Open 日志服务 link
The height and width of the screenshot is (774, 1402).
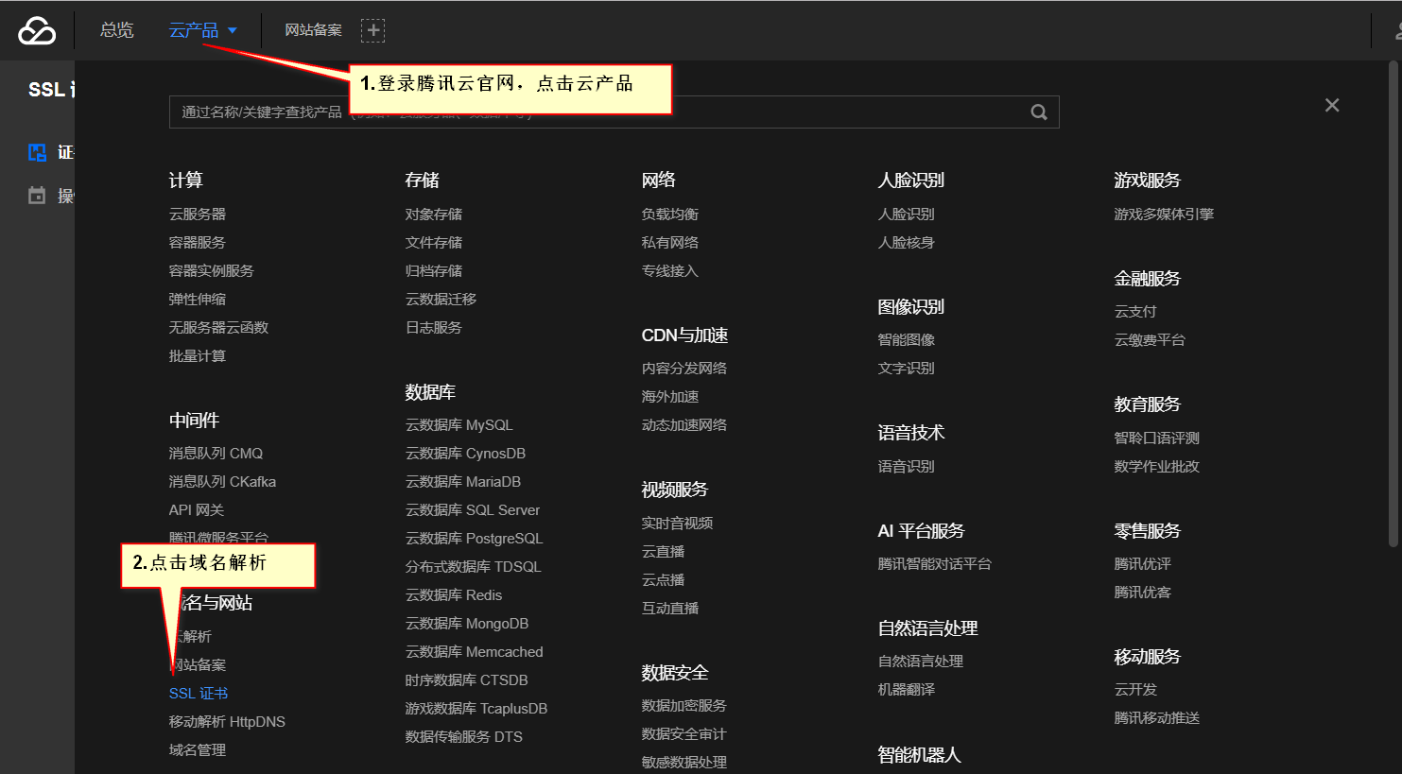click(434, 328)
